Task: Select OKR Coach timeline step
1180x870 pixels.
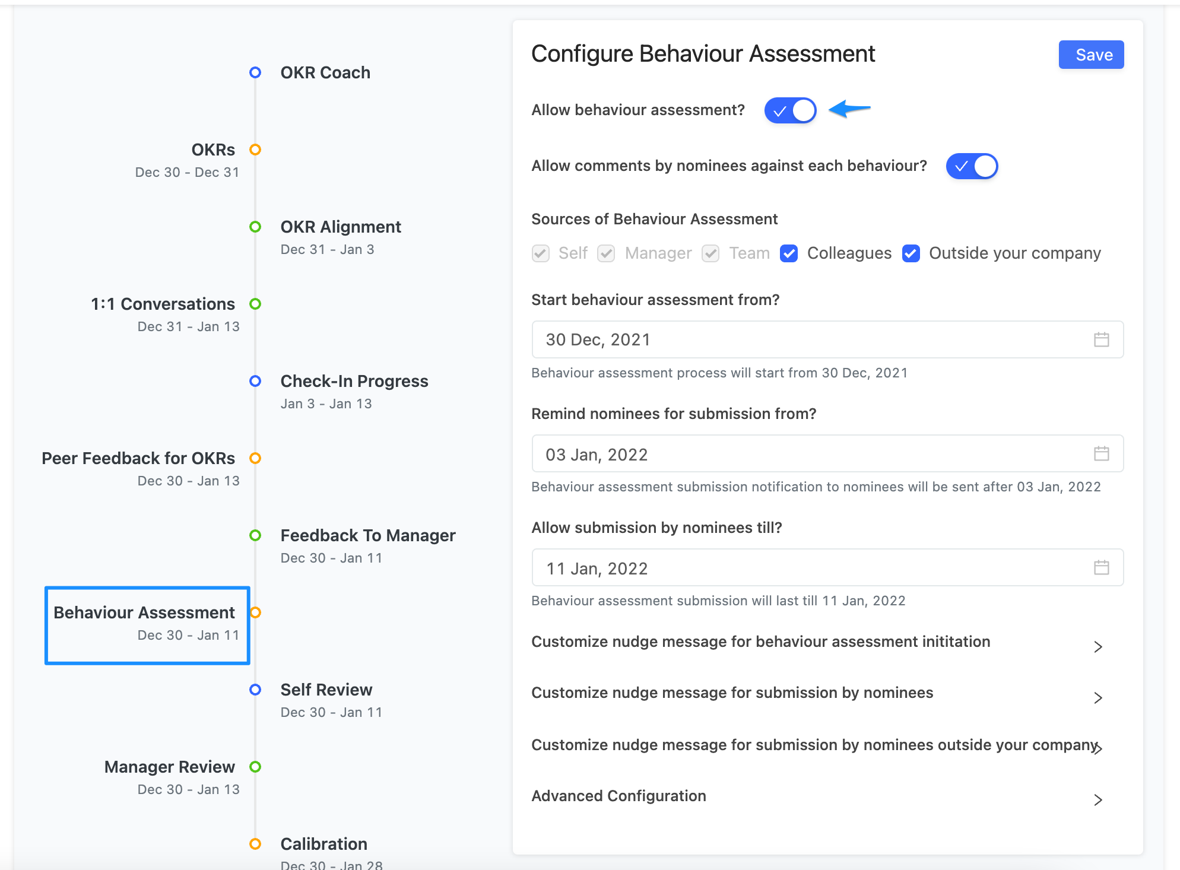Action: pos(325,72)
